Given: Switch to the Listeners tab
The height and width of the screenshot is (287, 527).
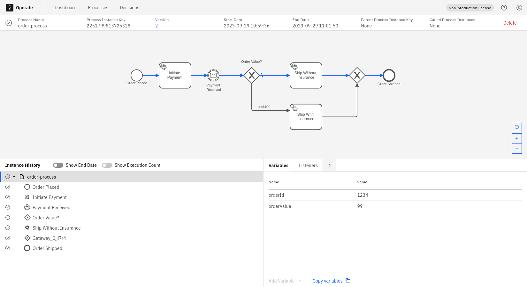Looking at the screenshot, I should point(308,166).
